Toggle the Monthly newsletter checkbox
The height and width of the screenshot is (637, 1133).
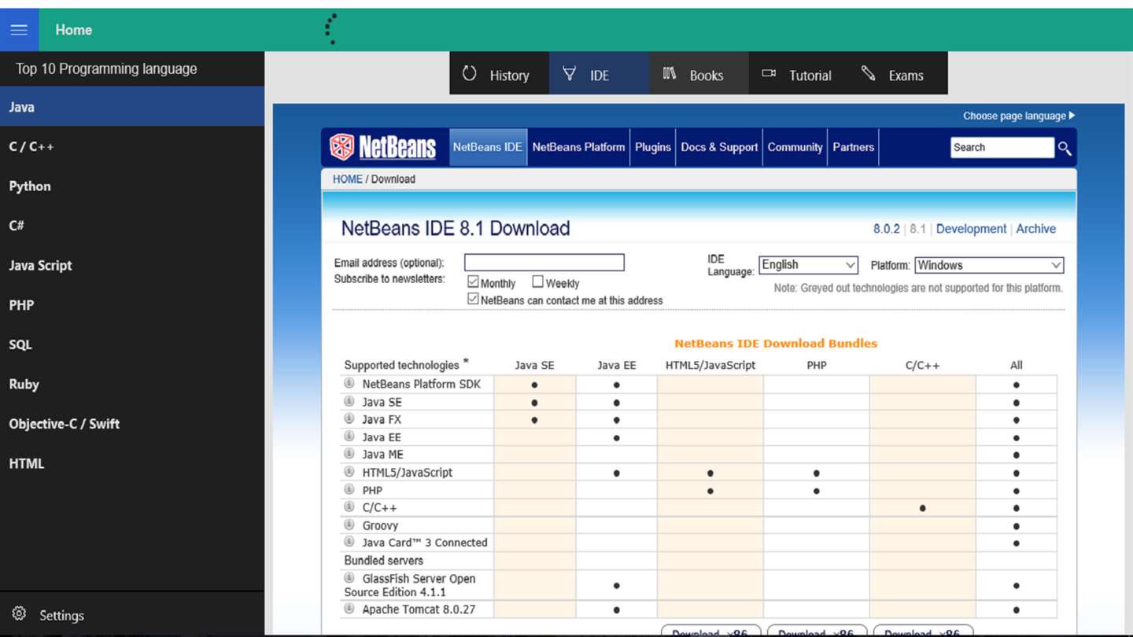point(473,282)
